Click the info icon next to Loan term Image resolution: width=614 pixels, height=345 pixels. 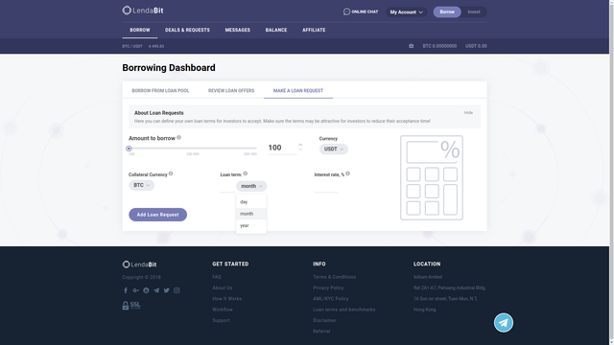pyautogui.click(x=246, y=173)
